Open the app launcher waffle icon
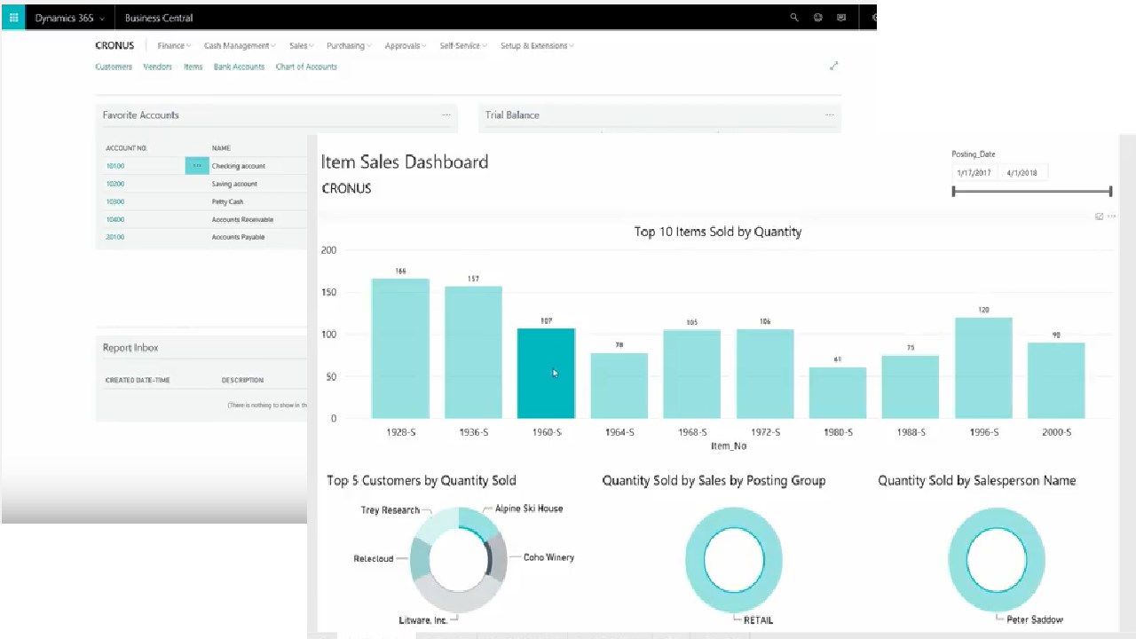The height and width of the screenshot is (639, 1136). coord(13,18)
